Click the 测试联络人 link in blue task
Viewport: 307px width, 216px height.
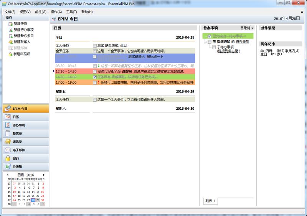(x=136, y=57)
